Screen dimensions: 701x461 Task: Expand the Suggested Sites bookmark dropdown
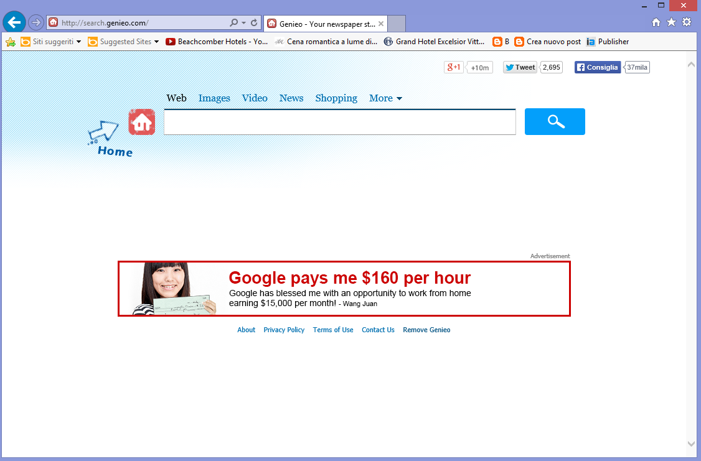point(156,42)
